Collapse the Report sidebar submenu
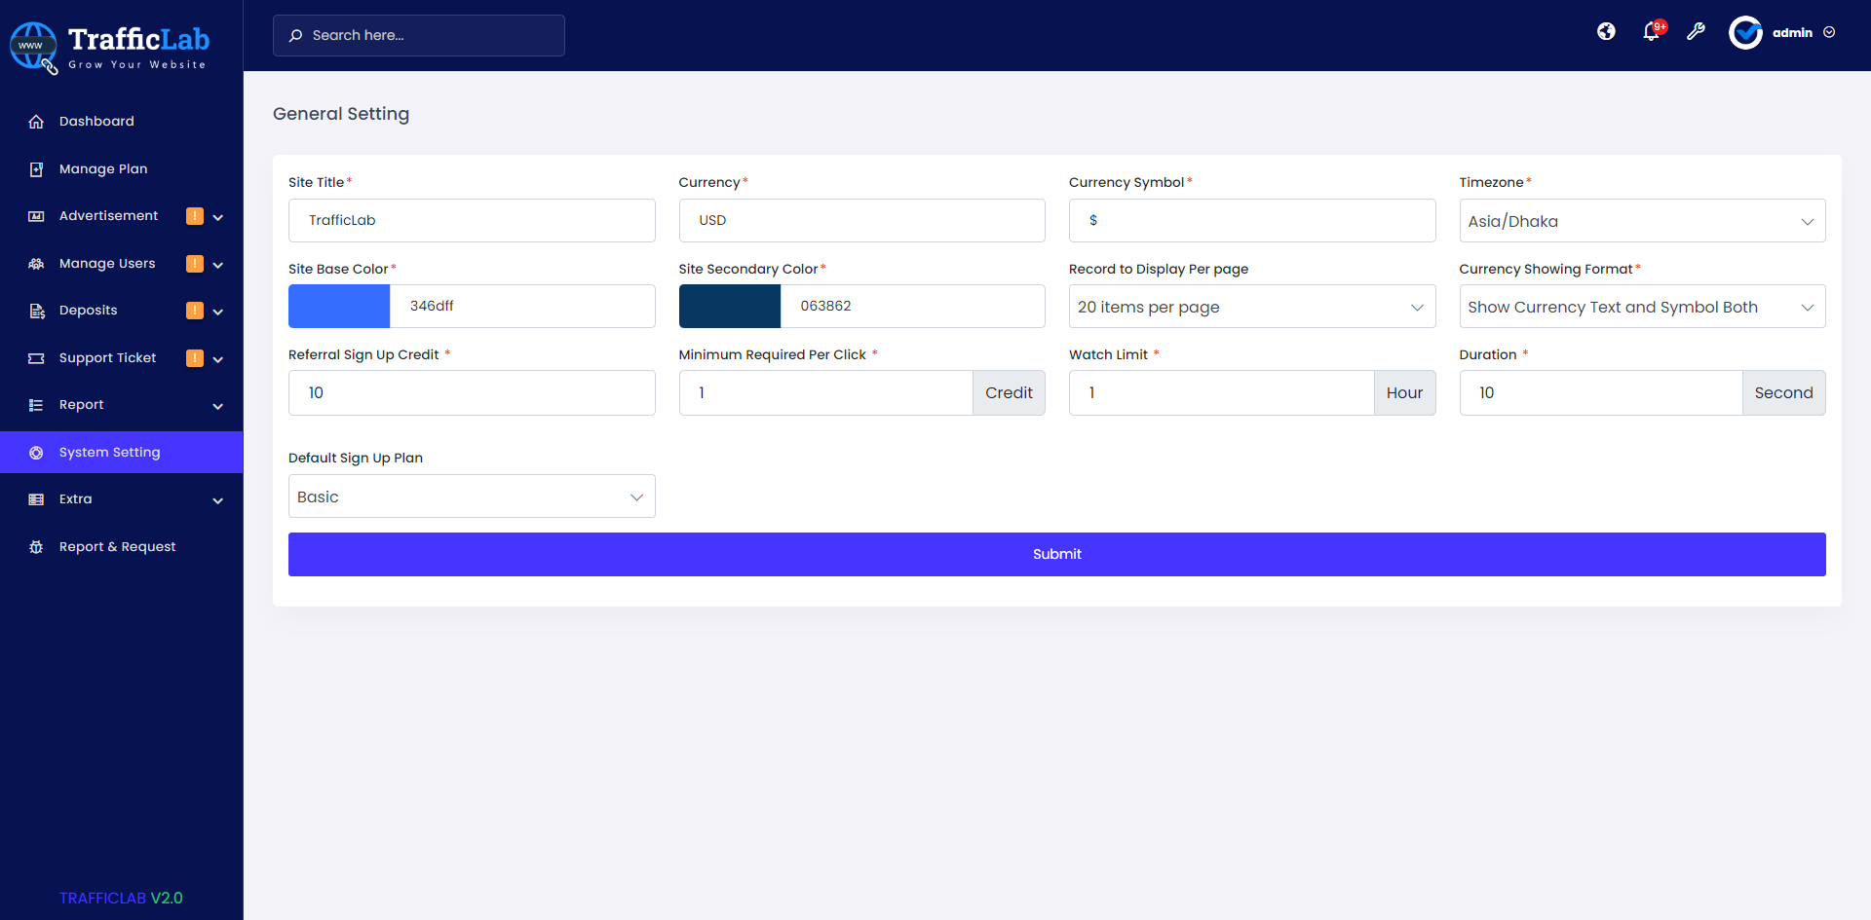Viewport: 1871px width, 920px height. pyautogui.click(x=218, y=406)
